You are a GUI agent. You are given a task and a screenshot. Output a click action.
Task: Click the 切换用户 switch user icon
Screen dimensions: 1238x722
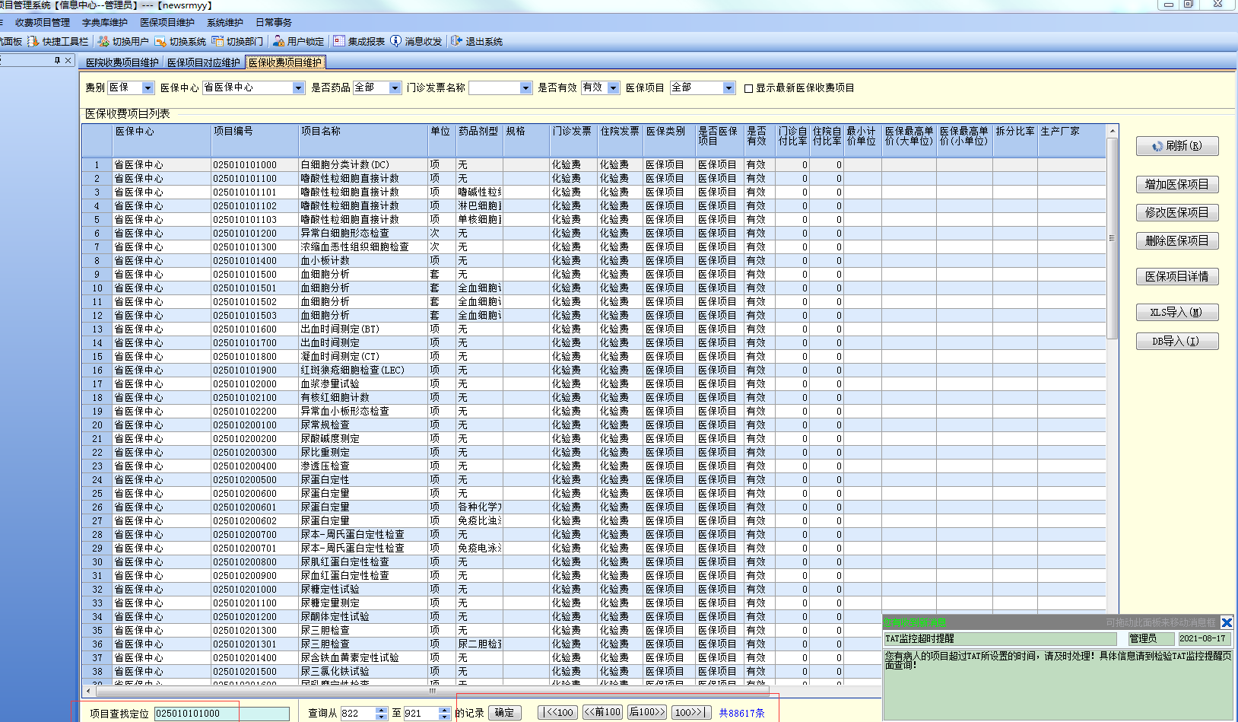103,41
